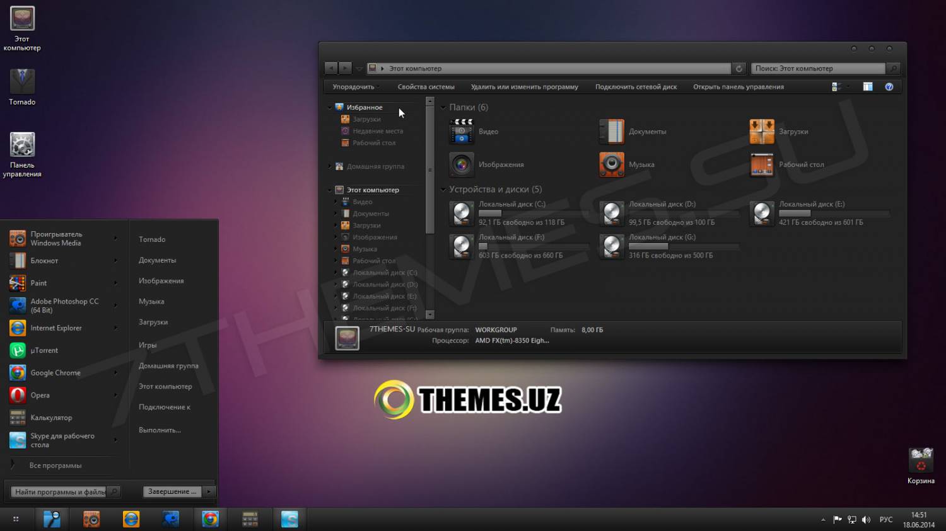
Task: Collapse the Devices and drives group
Action: pos(443,190)
